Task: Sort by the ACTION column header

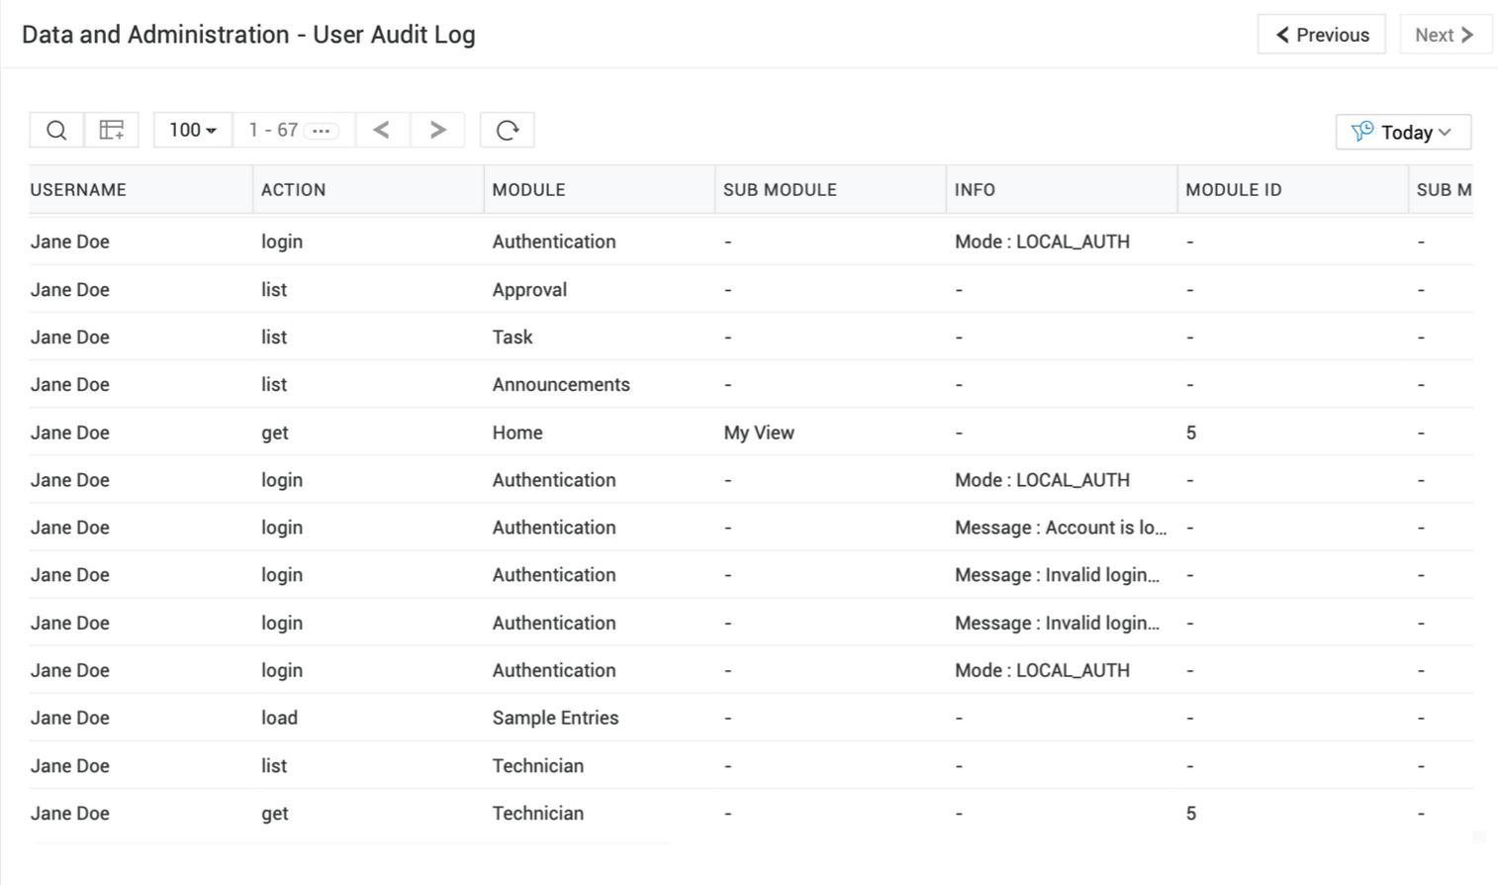Action: coord(293,190)
